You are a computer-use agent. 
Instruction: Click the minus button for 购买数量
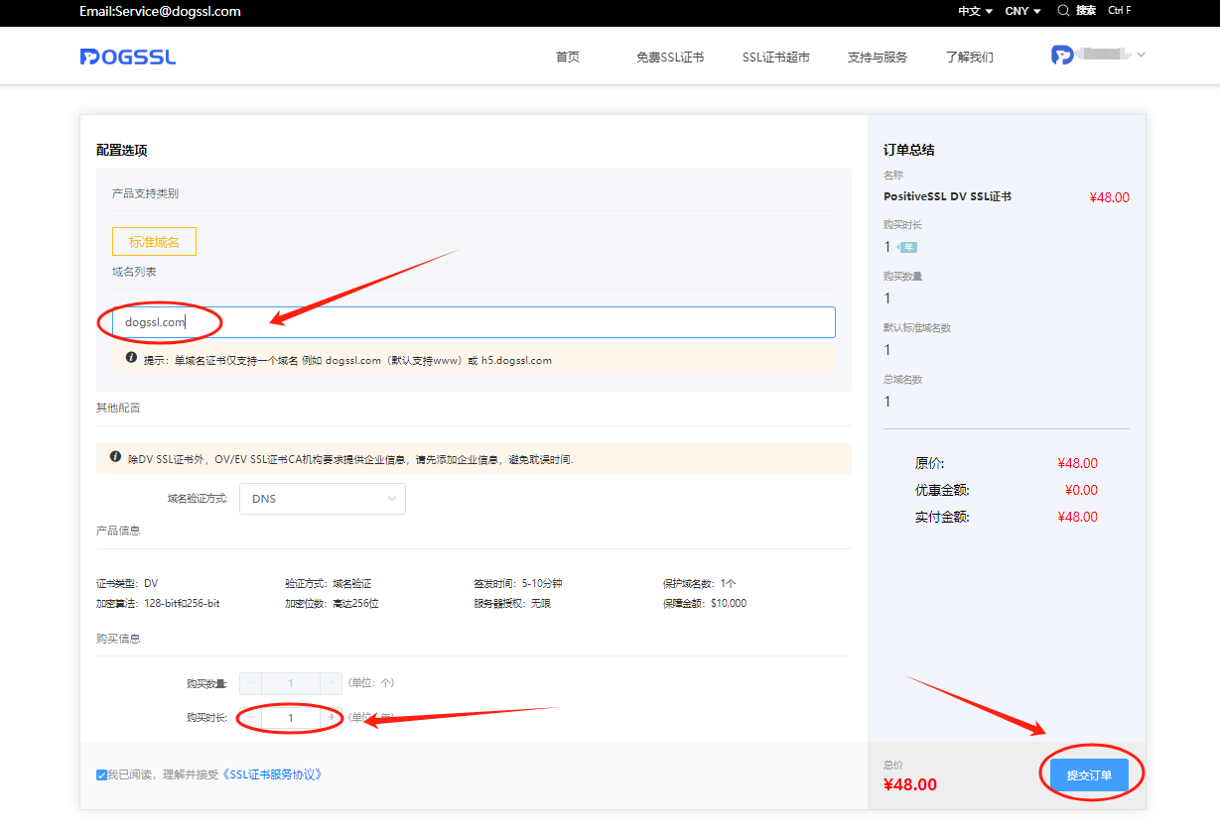click(x=251, y=683)
